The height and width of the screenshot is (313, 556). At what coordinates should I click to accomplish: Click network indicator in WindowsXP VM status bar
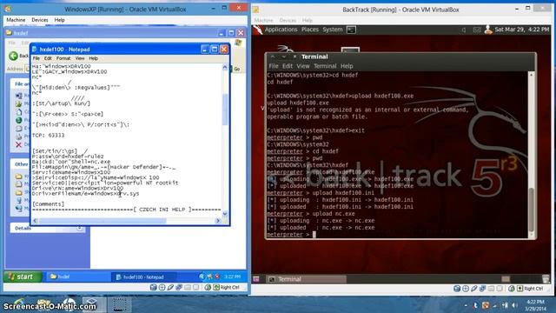(179, 287)
